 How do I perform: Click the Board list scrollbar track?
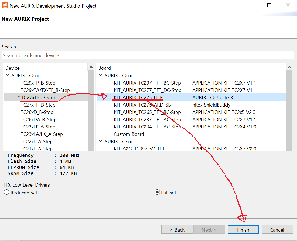(x=289, y=111)
